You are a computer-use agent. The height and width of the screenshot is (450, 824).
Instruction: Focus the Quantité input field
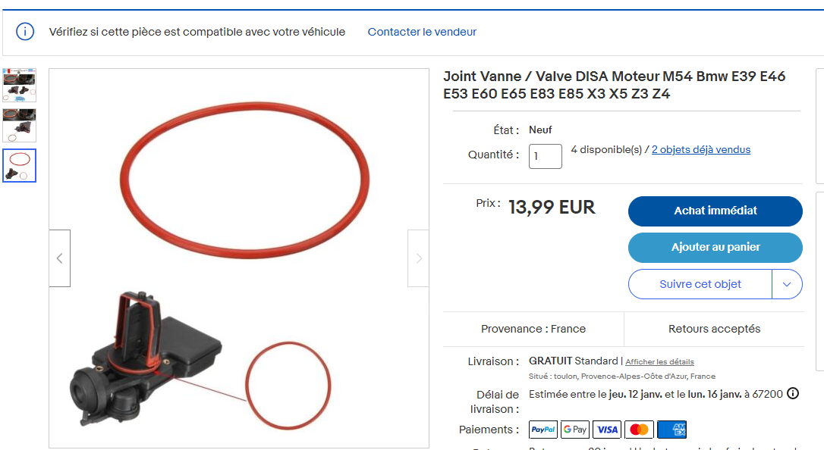545,156
